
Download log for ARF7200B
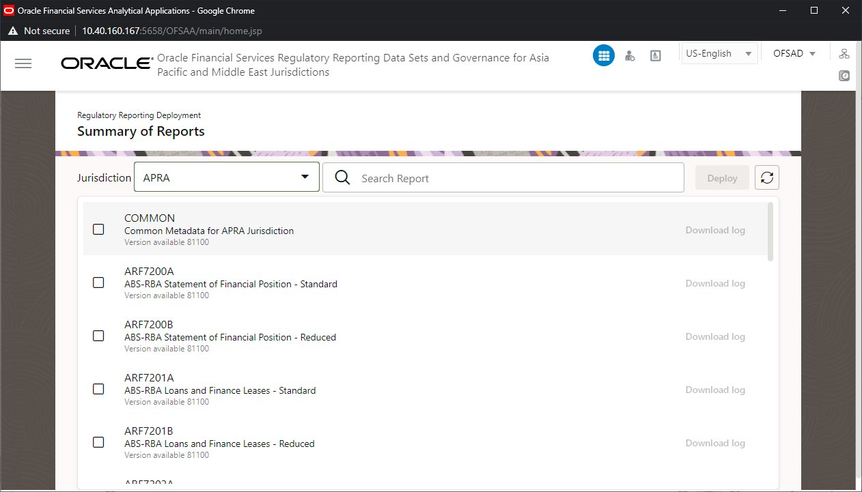715,336
